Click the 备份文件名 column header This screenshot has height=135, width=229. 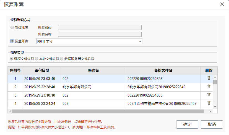click(x=163, y=71)
